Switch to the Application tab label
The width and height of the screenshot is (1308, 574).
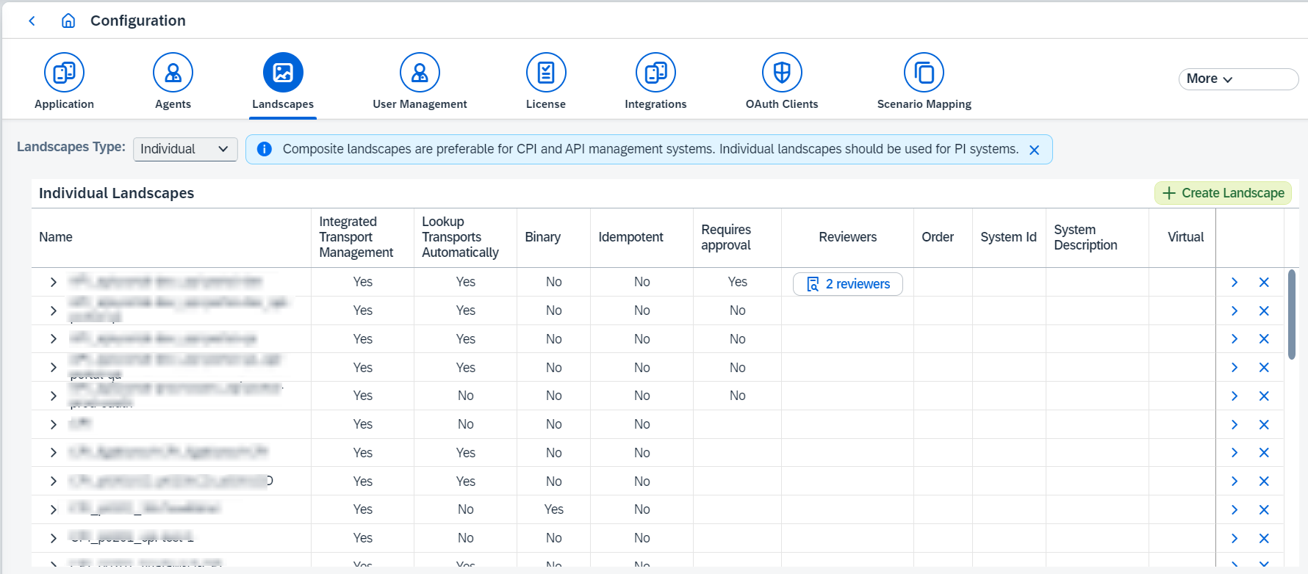click(65, 104)
